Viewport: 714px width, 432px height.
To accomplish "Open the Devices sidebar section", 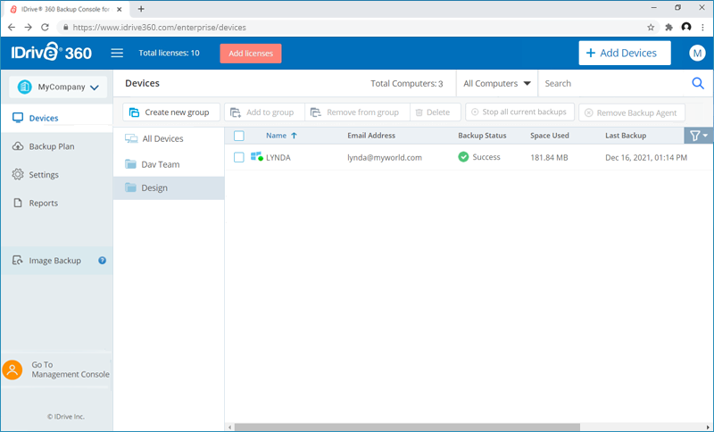I will (x=56, y=118).
